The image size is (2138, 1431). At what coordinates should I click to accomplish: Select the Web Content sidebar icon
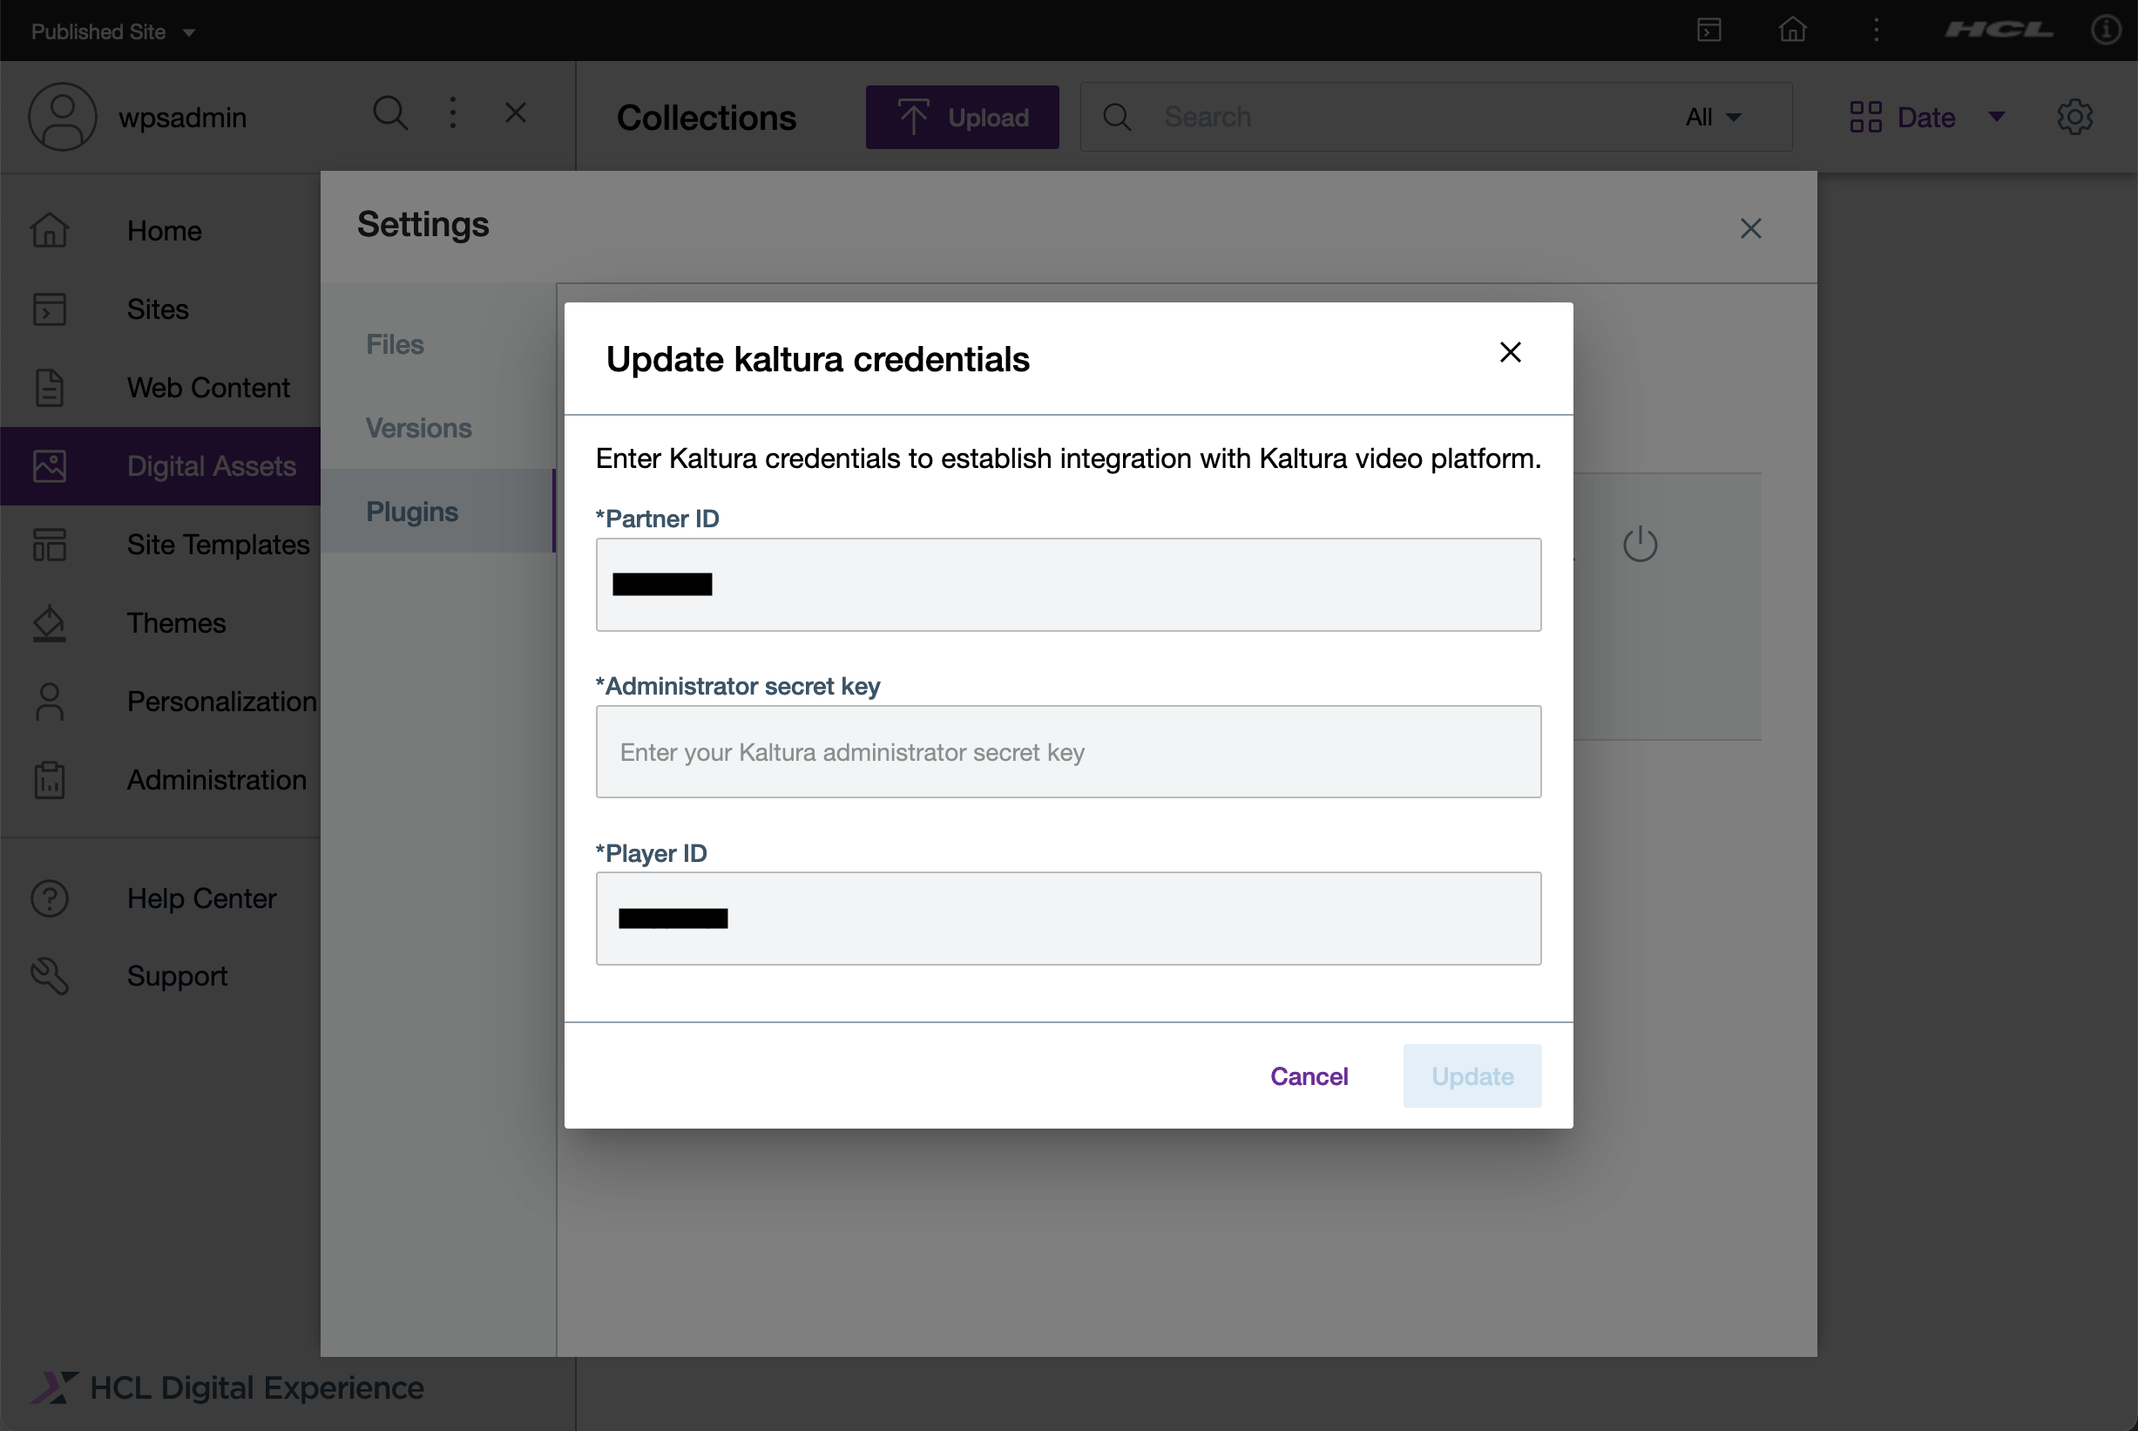[x=51, y=388]
